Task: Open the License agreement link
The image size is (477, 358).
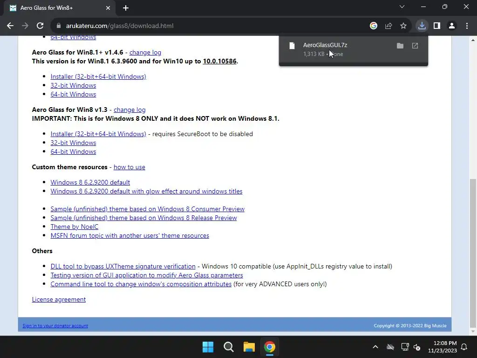Action: click(x=59, y=300)
